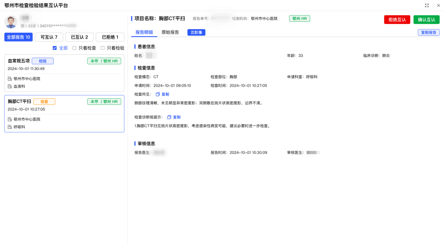This screenshot has height=250, width=444.
Task: Click the fullscreen expand icon in title bar
Action: 427,5
